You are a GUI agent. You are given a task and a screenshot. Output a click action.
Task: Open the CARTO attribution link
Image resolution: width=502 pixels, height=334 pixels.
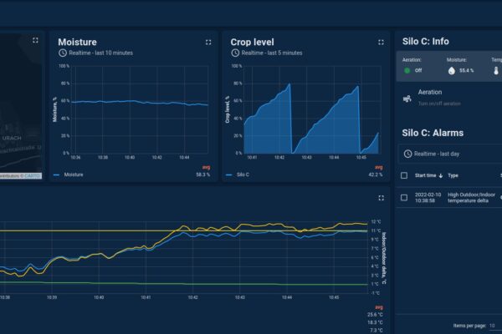[x=33, y=175]
